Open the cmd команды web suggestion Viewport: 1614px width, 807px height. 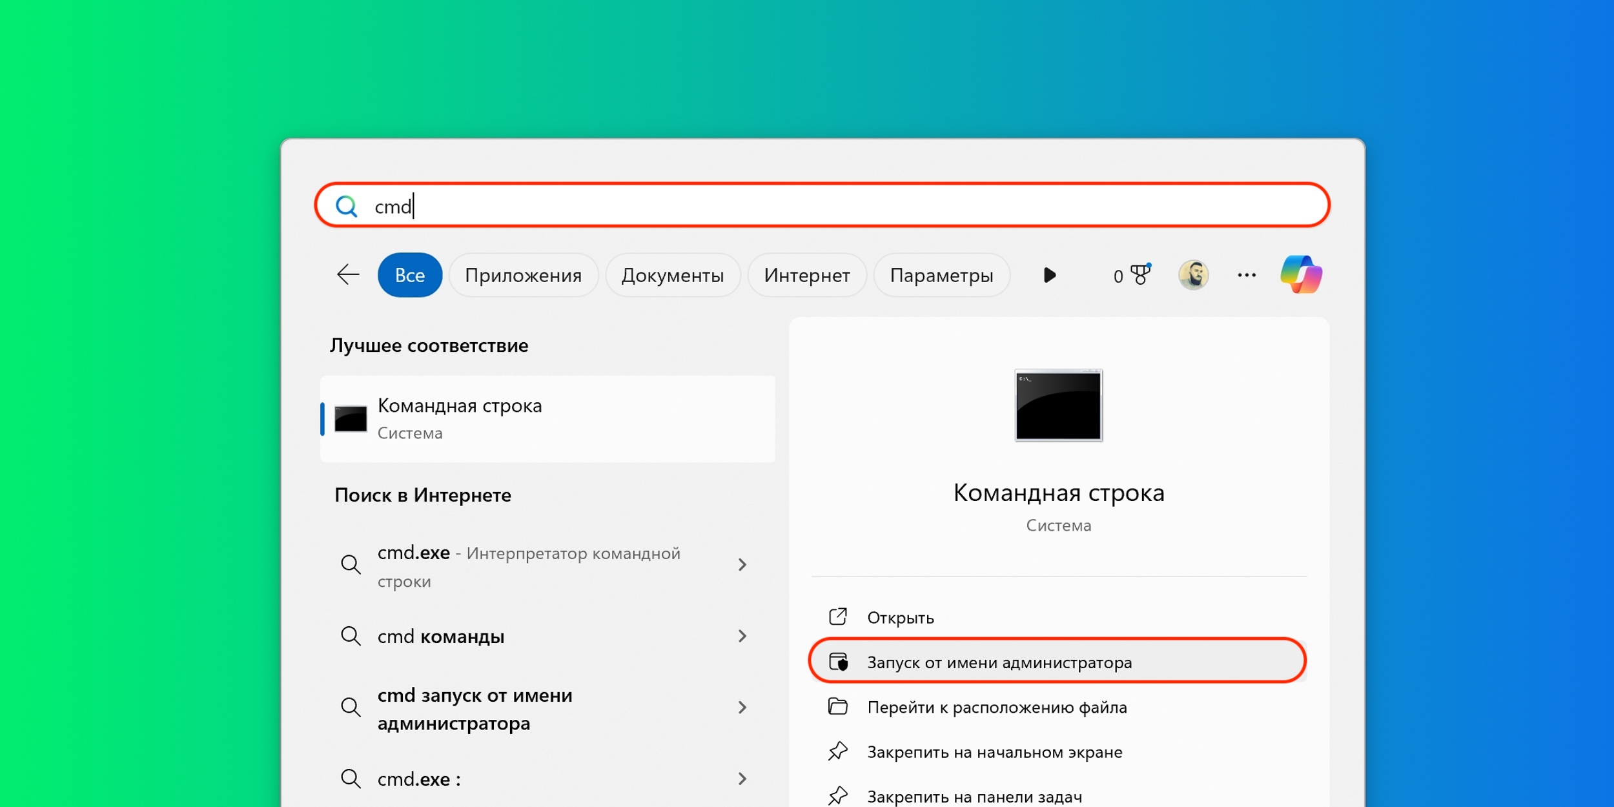[x=547, y=637]
